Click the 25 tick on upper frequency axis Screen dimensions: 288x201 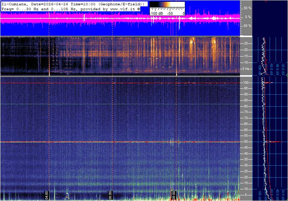(246, 43)
